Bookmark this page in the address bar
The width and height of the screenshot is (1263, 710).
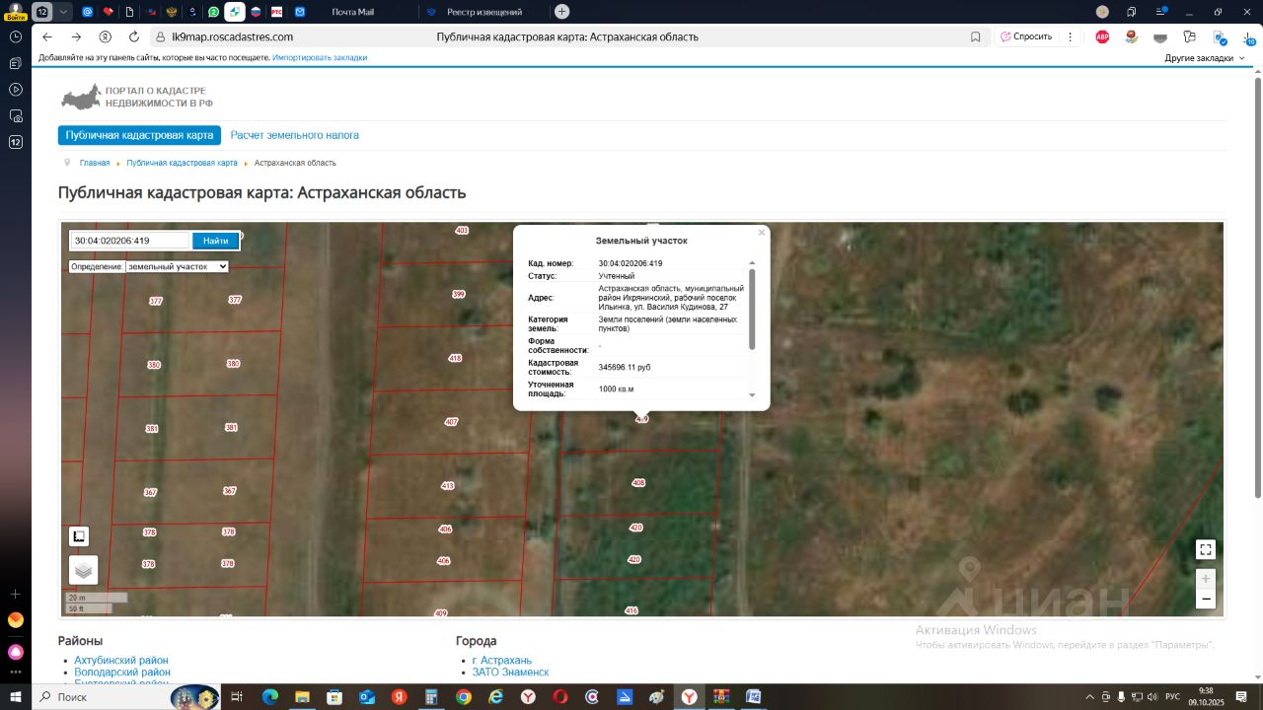(x=976, y=36)
